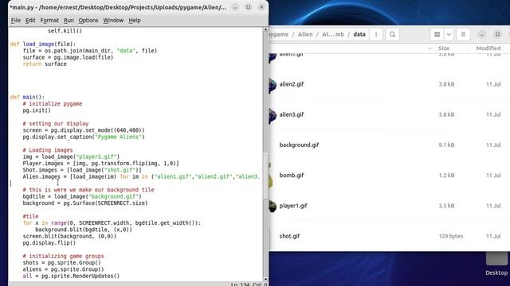Click the 3.8 kB size of alien2.gif
This screenshot has width=510, height=286.
point(446,84)
